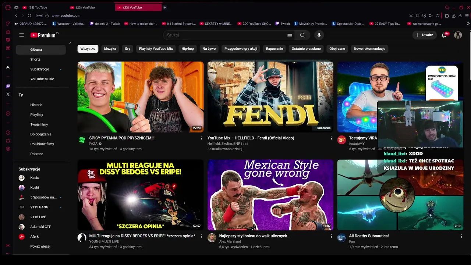Expand the bookmarks bar overflow chevron
Screen dimensions: 471x265
[468, 24]
